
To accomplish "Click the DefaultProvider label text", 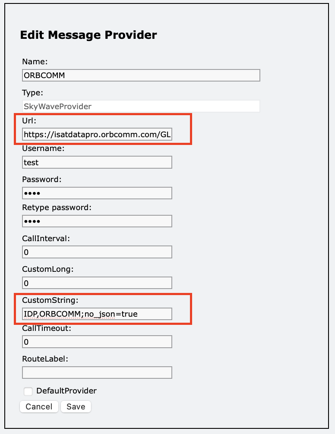I will (66, 391).
